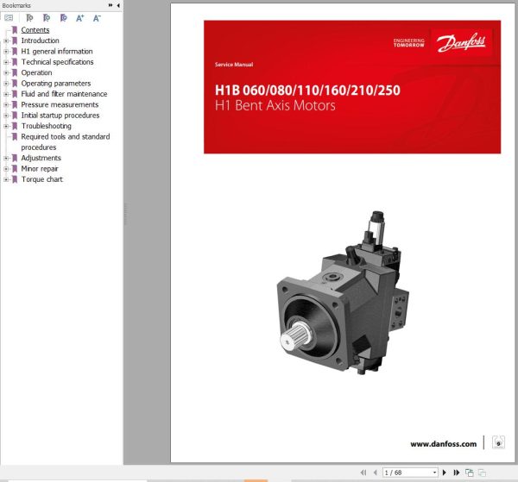Expand the Operation bookmark

coord(6,72)
